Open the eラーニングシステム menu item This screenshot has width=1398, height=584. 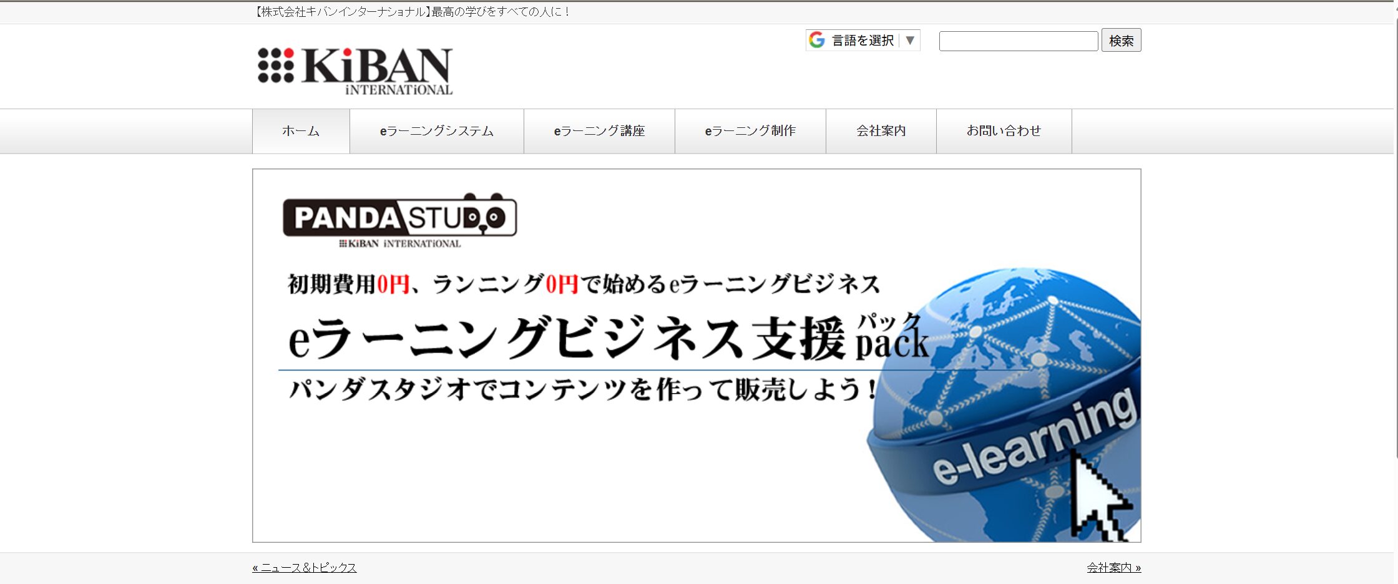pyautogui.click(x=437, y=131)
